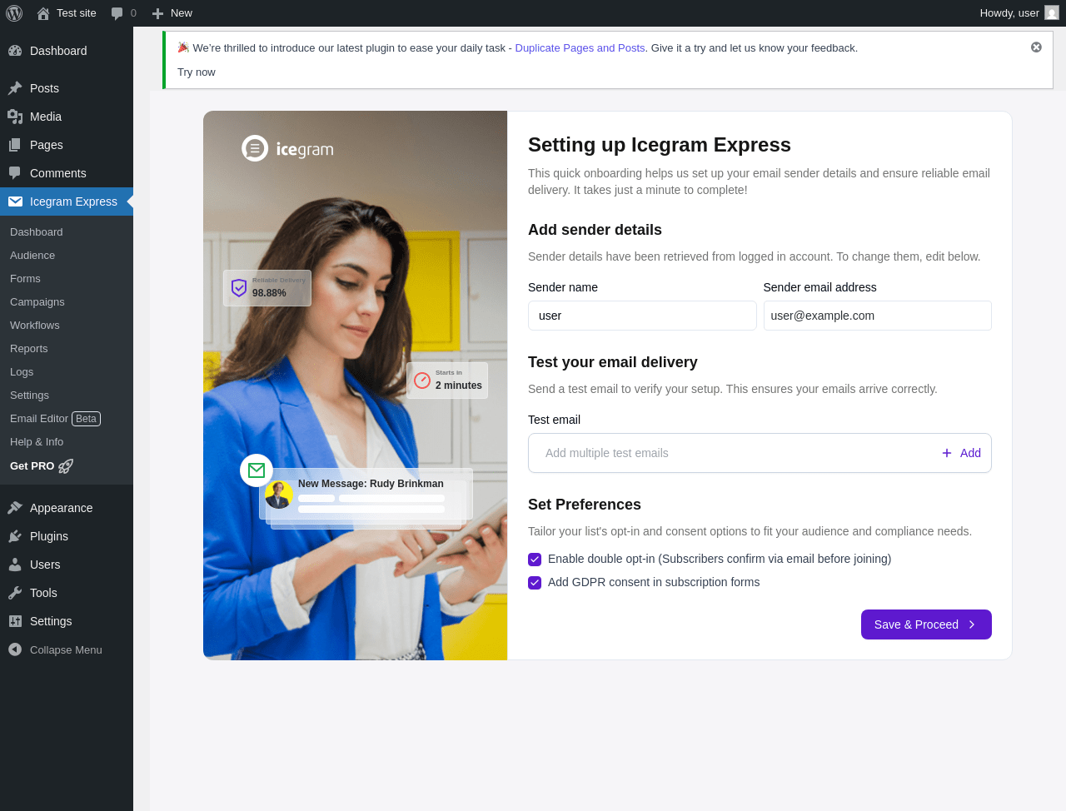Click the green mail icon on image
Screen dimensions: 1066x811
tap(257, 470)
